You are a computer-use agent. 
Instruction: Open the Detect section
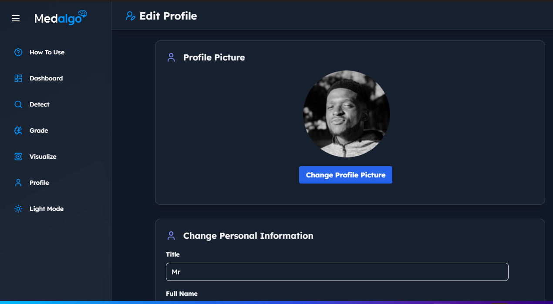[x=40, y=104]
